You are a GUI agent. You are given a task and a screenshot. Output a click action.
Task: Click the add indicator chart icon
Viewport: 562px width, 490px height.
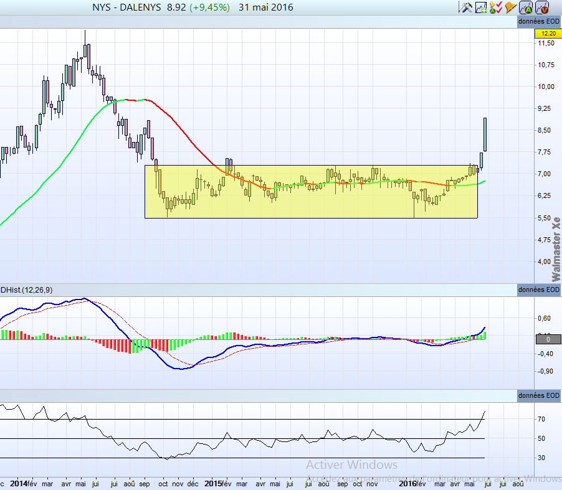click(481, 7)
